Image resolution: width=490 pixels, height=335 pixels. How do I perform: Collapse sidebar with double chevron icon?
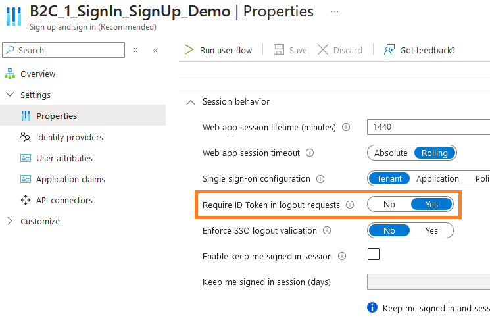pyautogui.click(x=155, y=50)
